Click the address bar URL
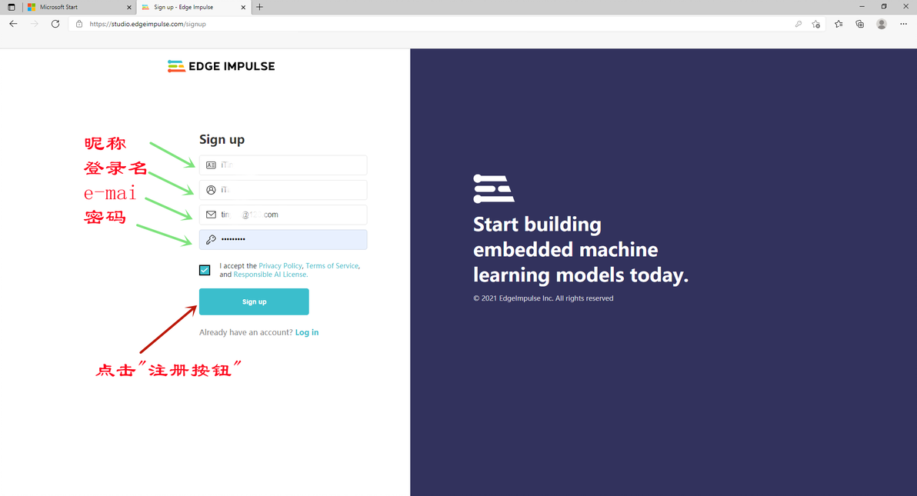917x496 pixels. coord(148,24)
